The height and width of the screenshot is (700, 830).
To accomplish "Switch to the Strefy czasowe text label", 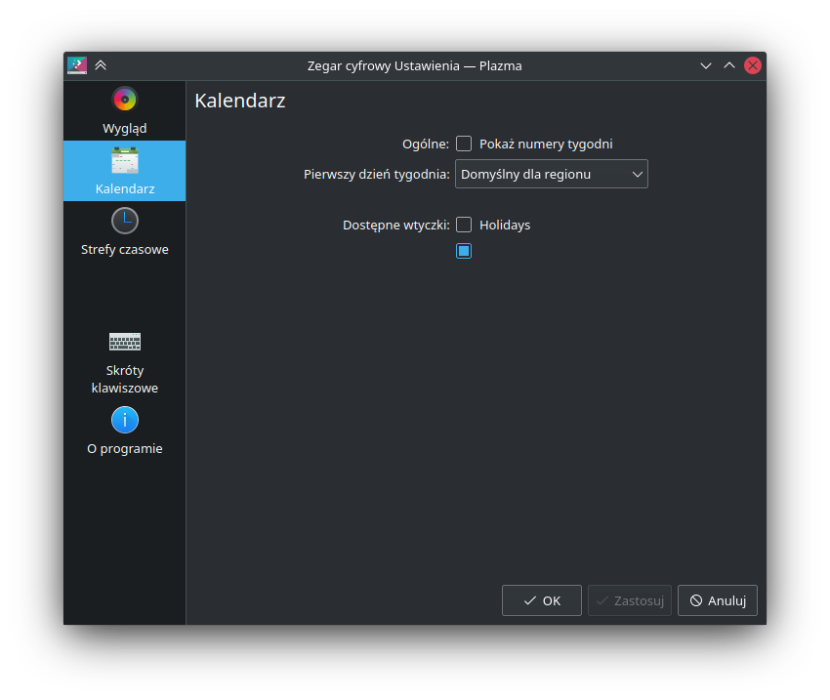I will [x=125, y=249].
